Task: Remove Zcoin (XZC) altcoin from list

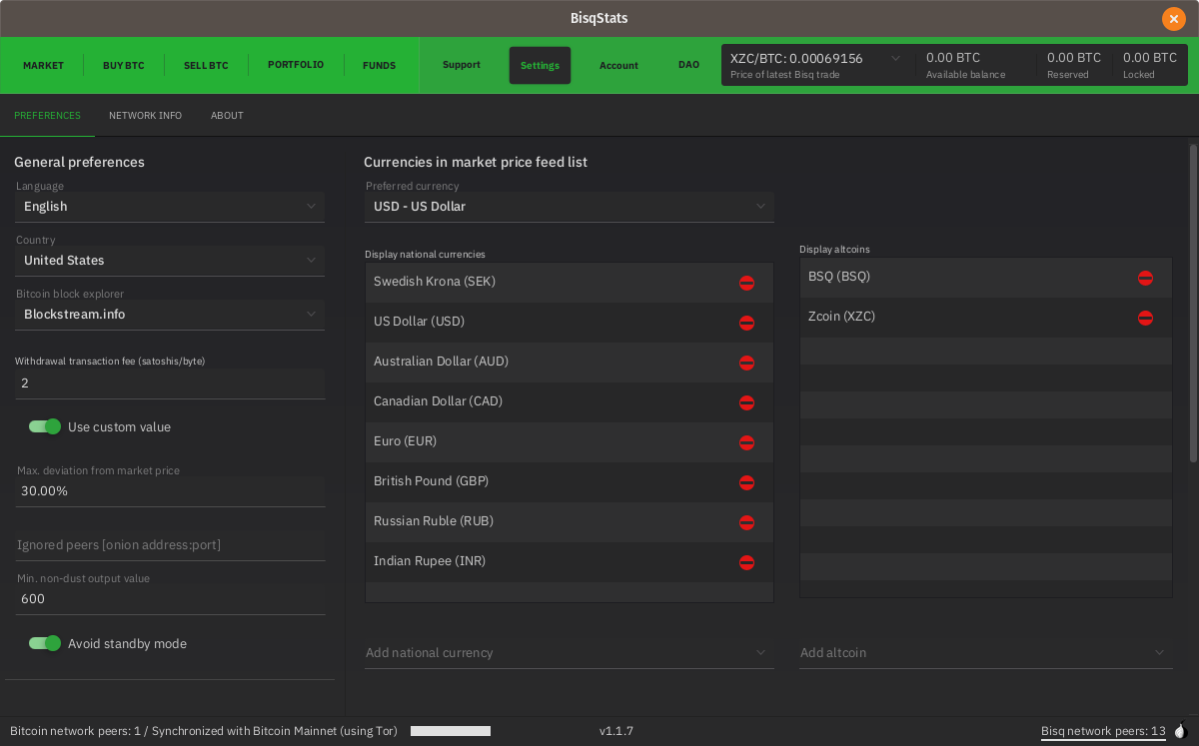Action: pos(1145,318)
